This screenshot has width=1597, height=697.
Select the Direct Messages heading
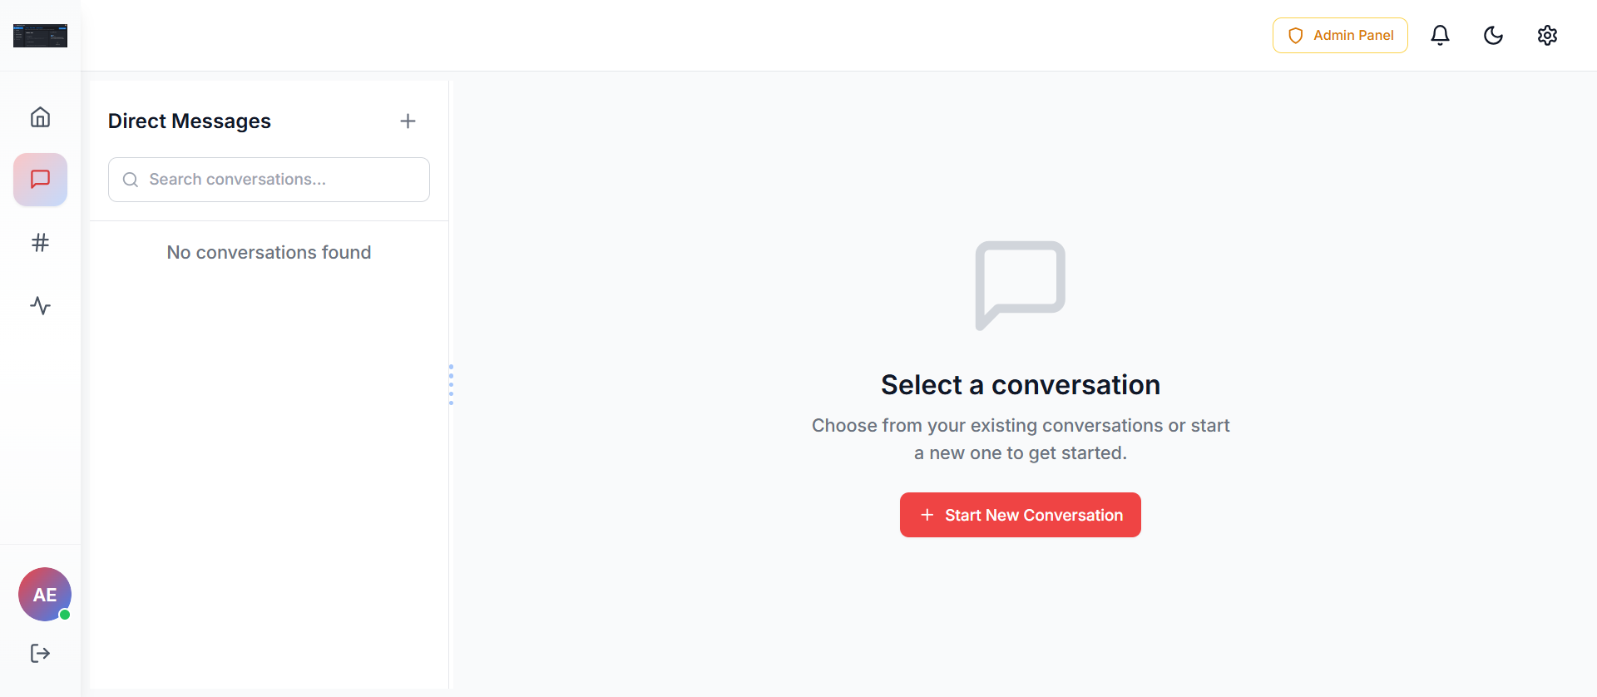click(x=189, y=121)
